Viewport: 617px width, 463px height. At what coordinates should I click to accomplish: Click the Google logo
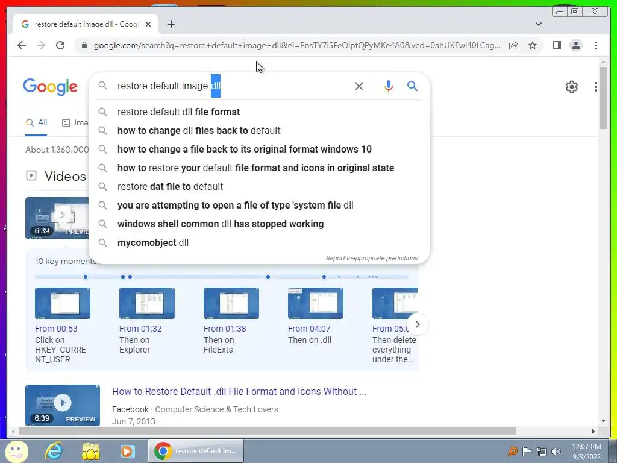[x=51, y=87]
